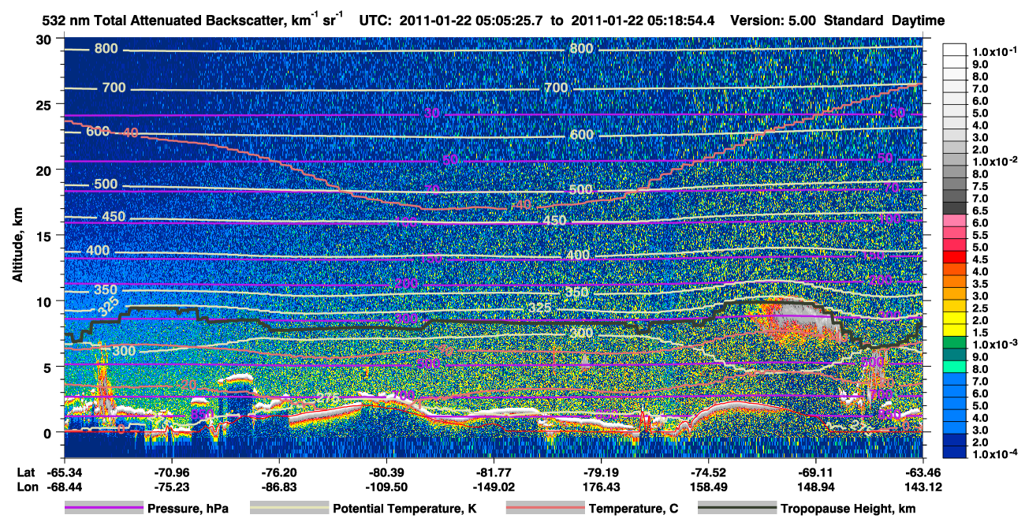This screenshot has height=526, width=1025.
Task: Select altitude axis tick label 15
Action: 44,235
